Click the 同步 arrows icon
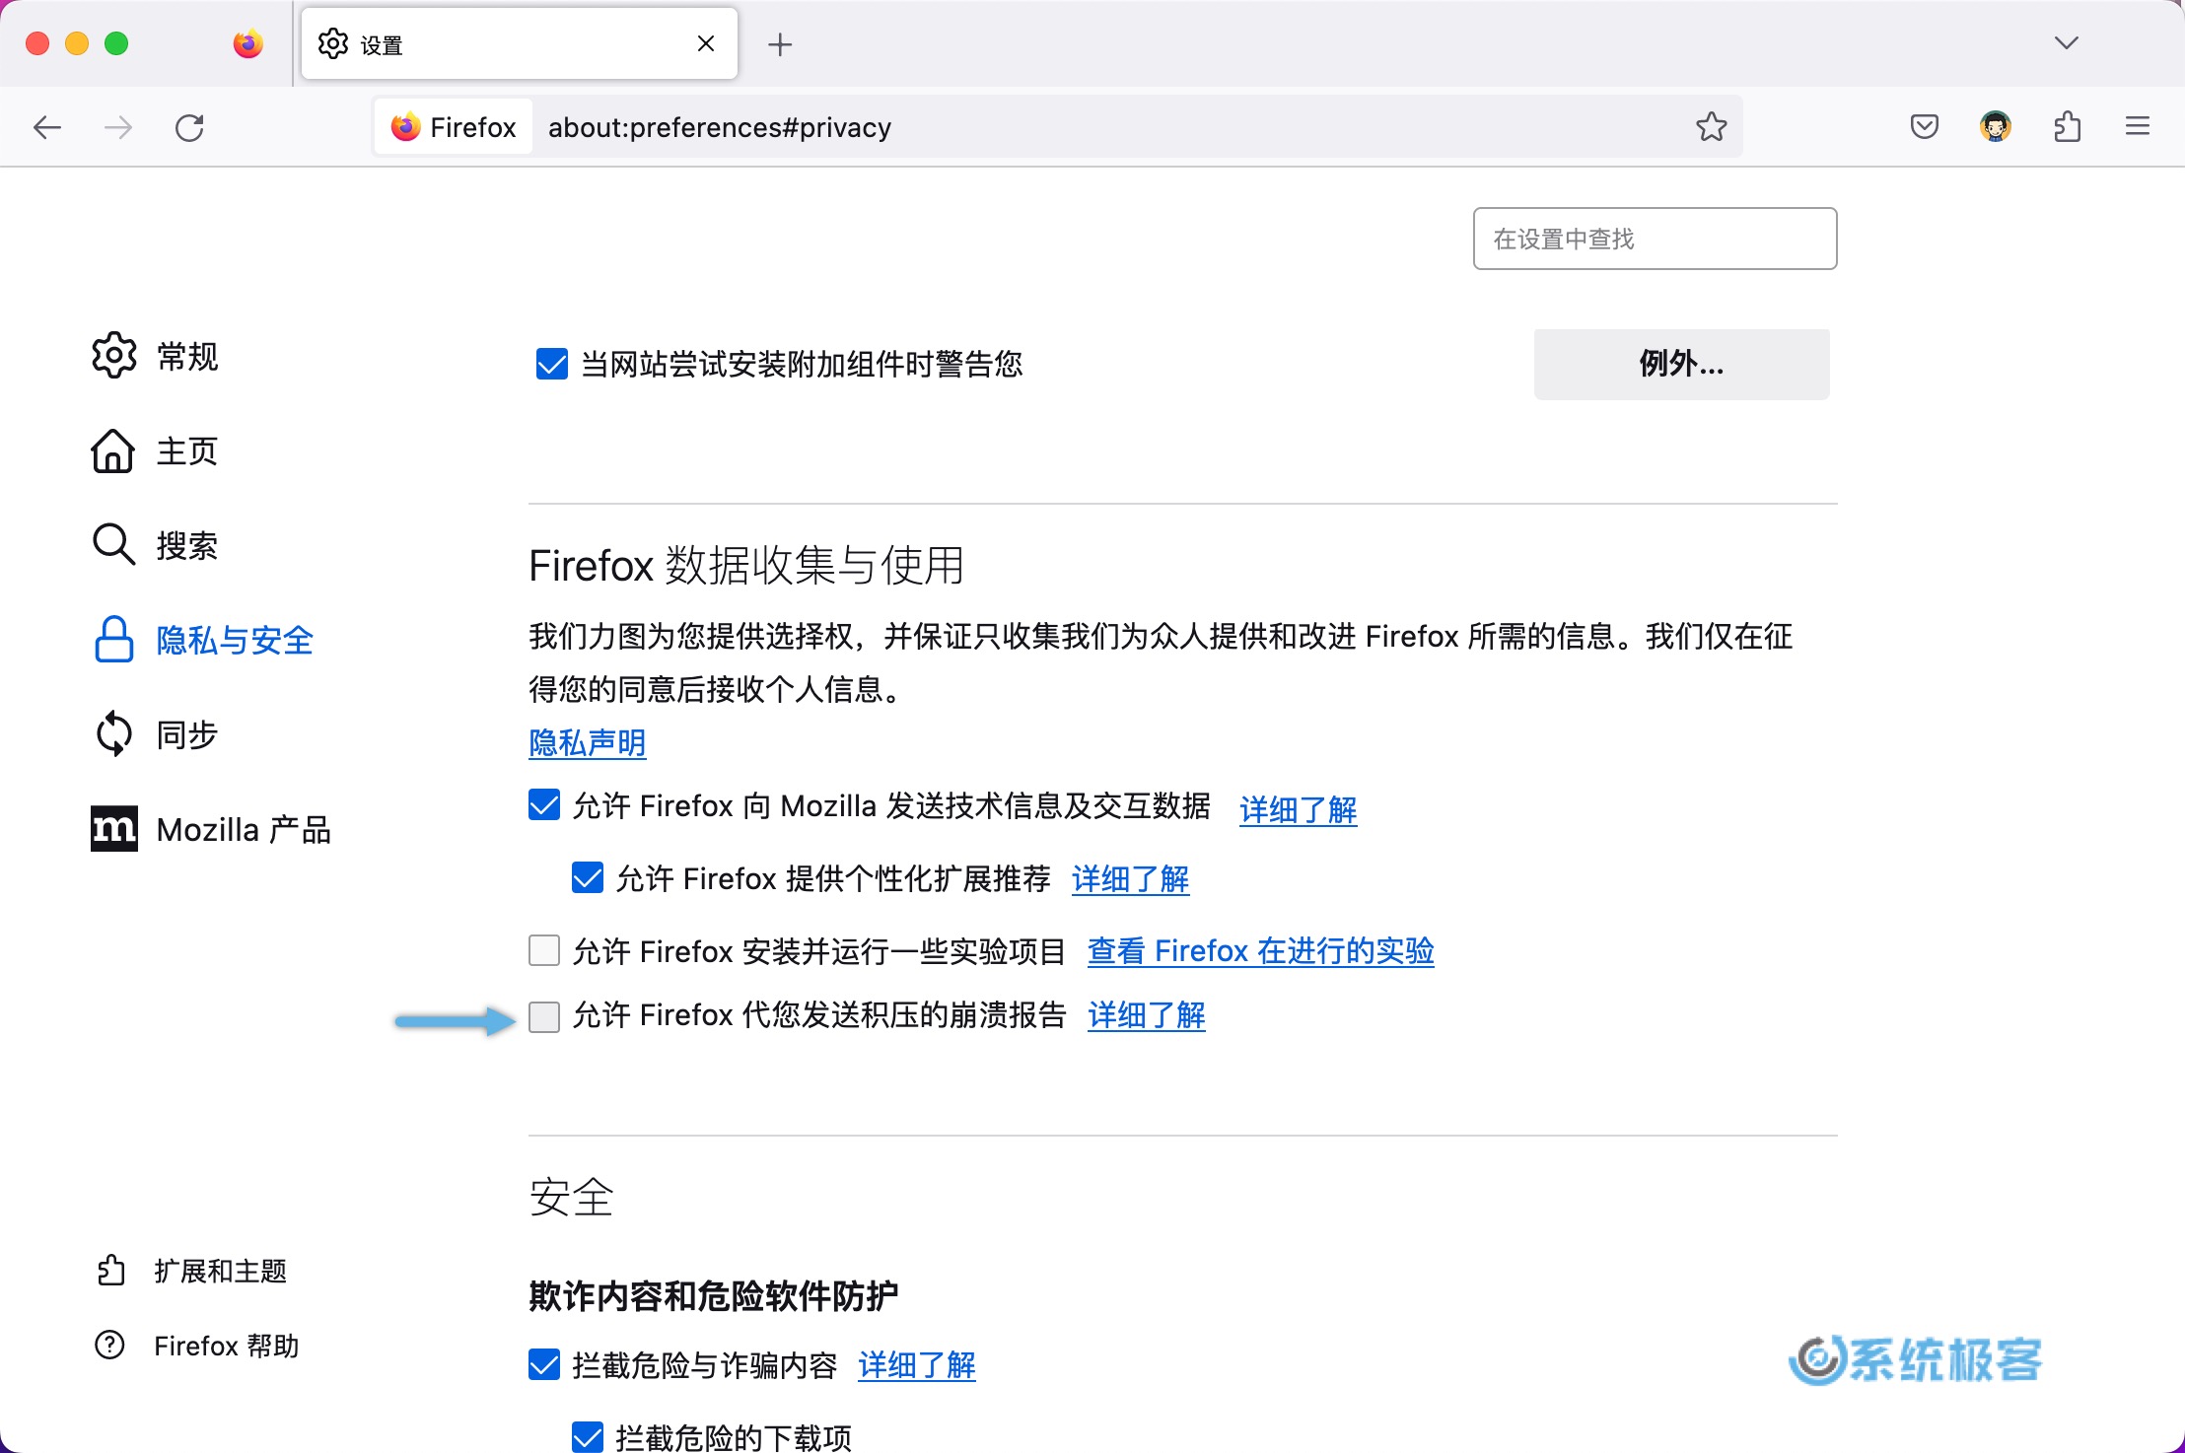 tap(114, 734)
